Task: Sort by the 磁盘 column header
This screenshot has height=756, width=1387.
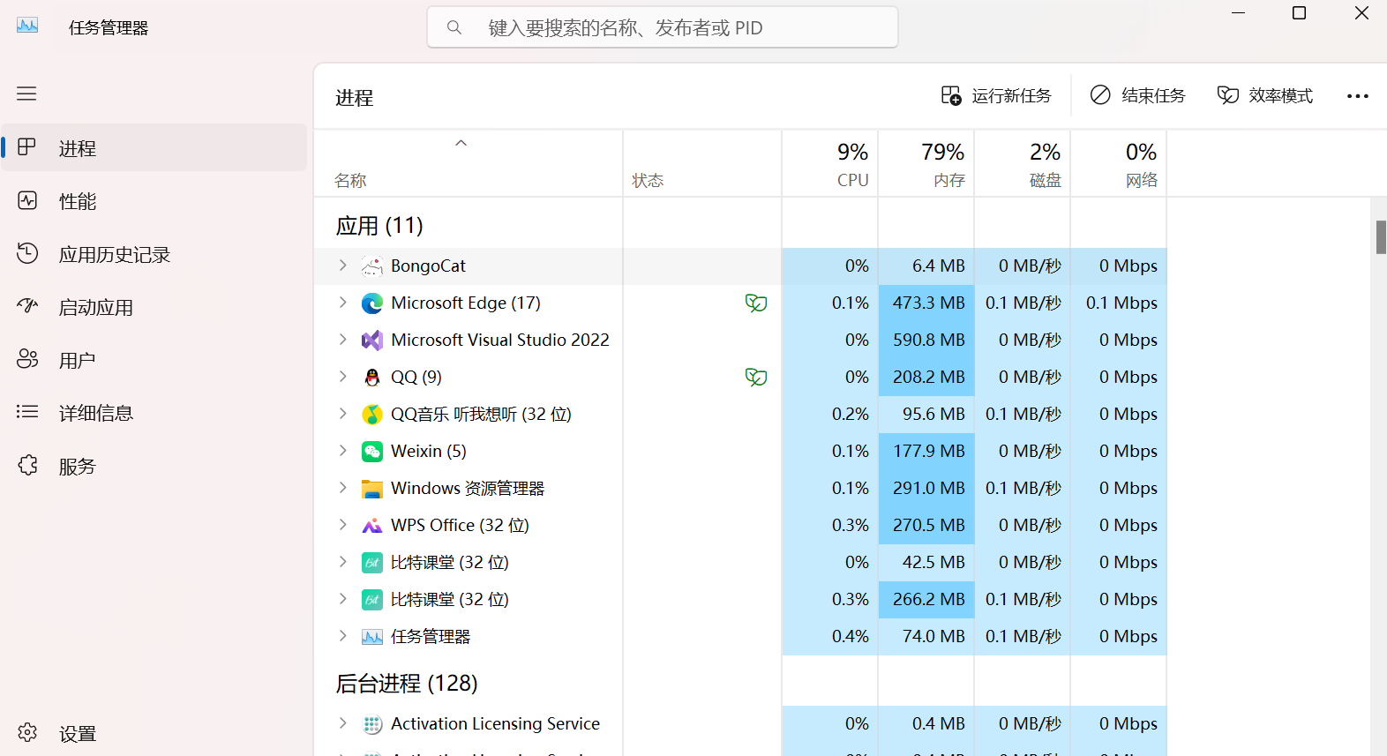Action: (1023, 164)
